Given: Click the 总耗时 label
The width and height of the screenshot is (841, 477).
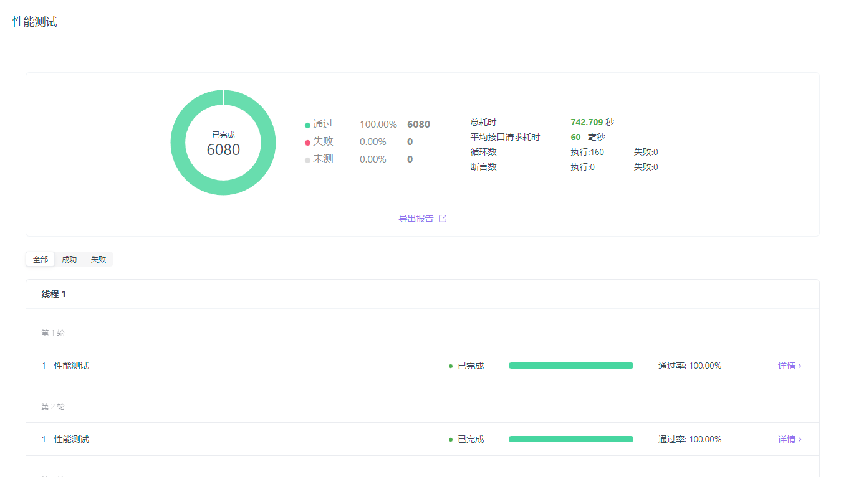Looking at the screenshot, I should pyautogui.click(x=483, y=123).
